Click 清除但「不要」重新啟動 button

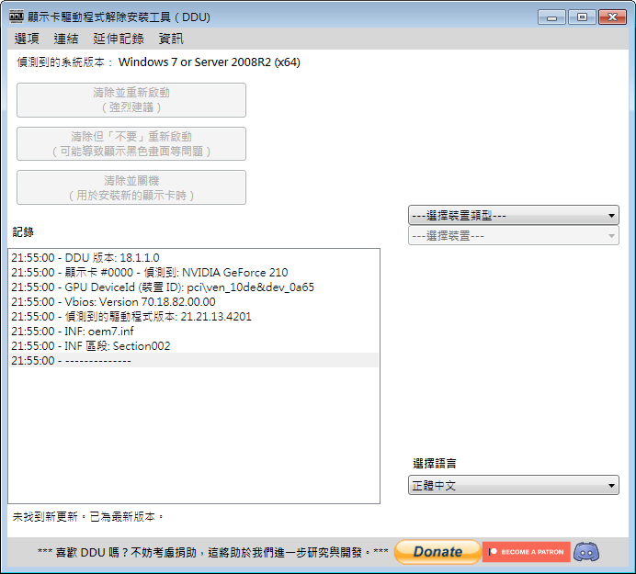[131, 144]
